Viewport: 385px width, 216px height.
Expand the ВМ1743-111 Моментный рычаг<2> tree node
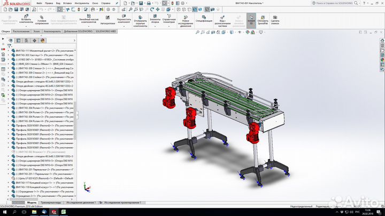8,50
